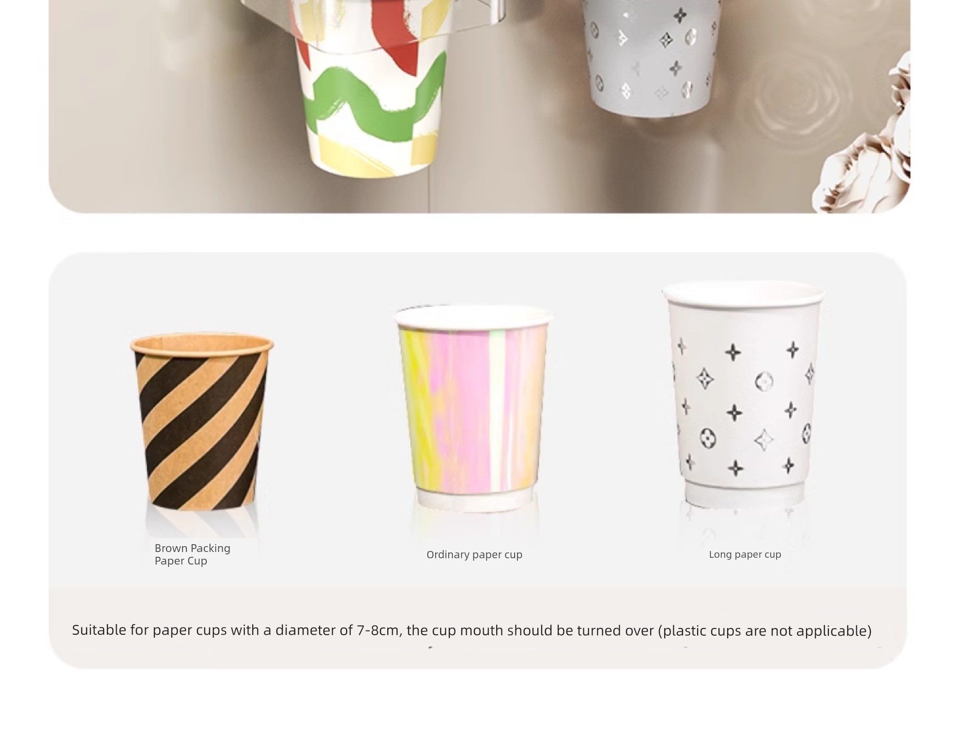Click the 'Brown Packing Paper Cup' label
This screenshot has height=749, width=959.
pyautogui.click(x=192, y=554)
